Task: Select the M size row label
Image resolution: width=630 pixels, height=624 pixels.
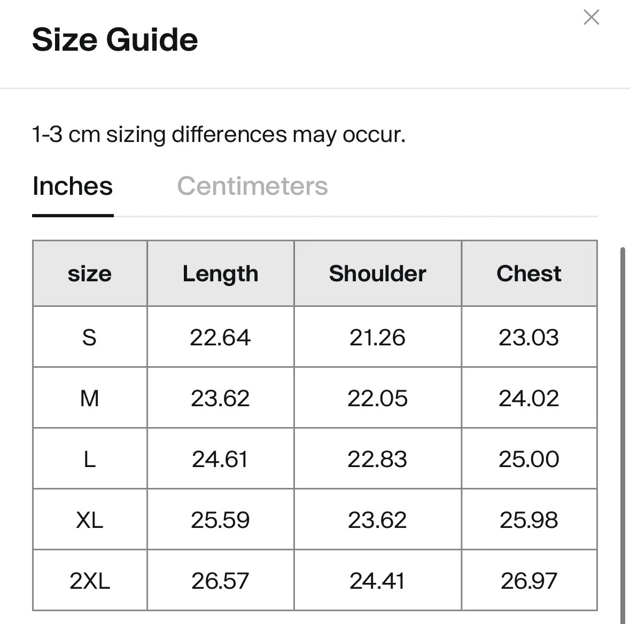Action: 90,398
